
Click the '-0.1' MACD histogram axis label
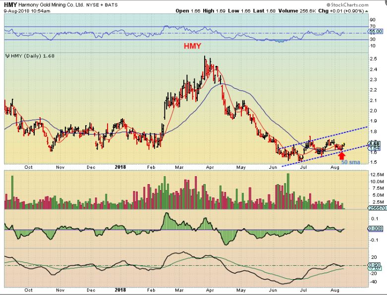coord(375,240)
